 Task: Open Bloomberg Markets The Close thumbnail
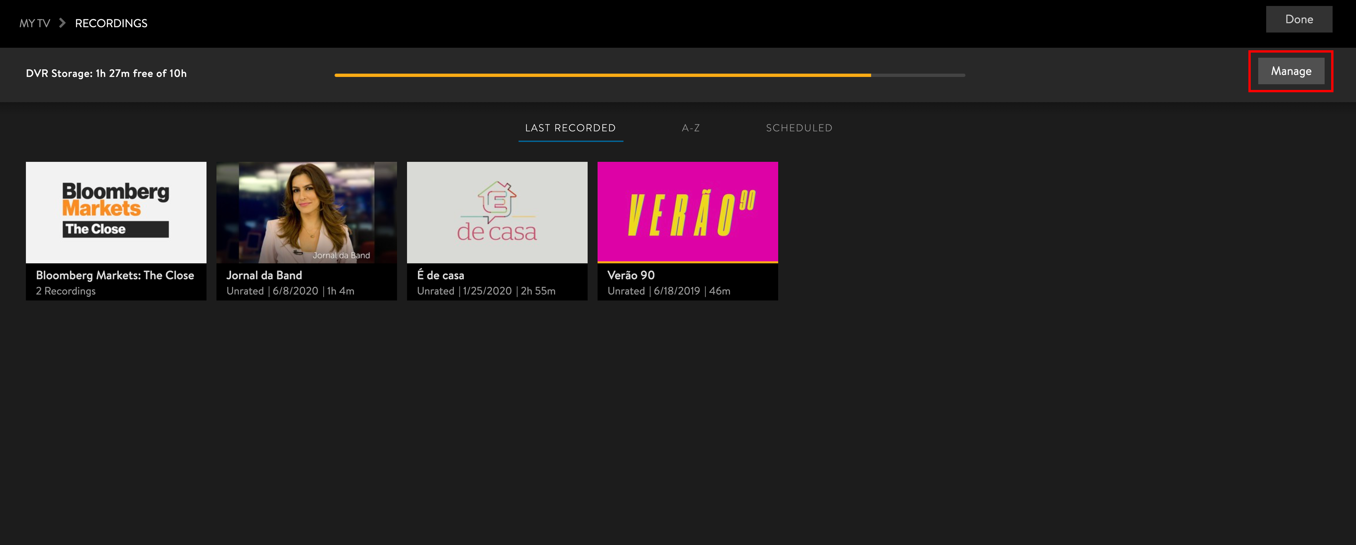(116, 212)
